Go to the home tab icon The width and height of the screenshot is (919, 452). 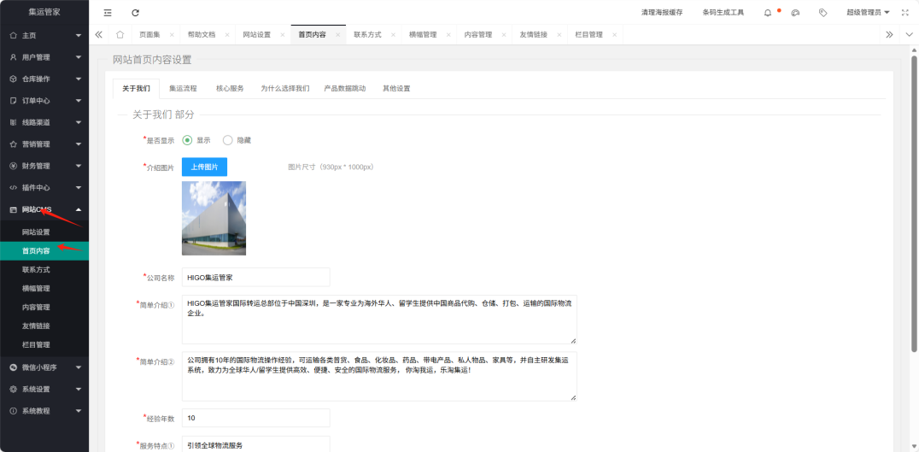(x=120, y=34)
